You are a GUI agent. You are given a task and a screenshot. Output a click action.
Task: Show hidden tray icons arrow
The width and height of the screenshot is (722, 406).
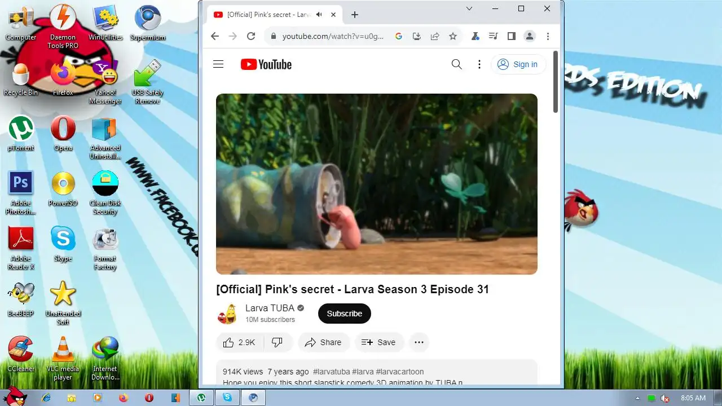point(637,398)
